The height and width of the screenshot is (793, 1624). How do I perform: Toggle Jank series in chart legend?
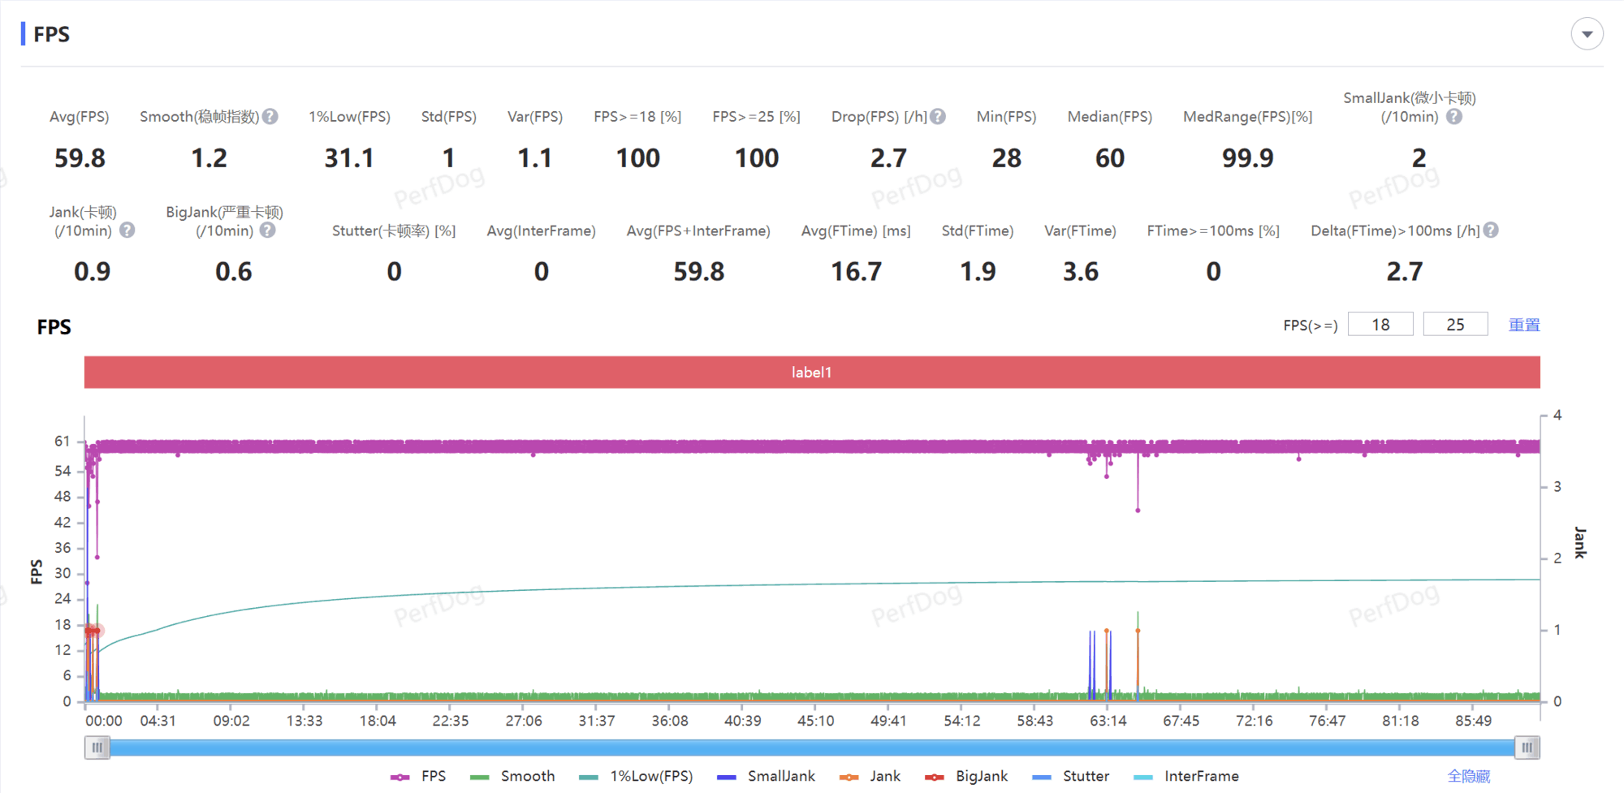[870, 777]
